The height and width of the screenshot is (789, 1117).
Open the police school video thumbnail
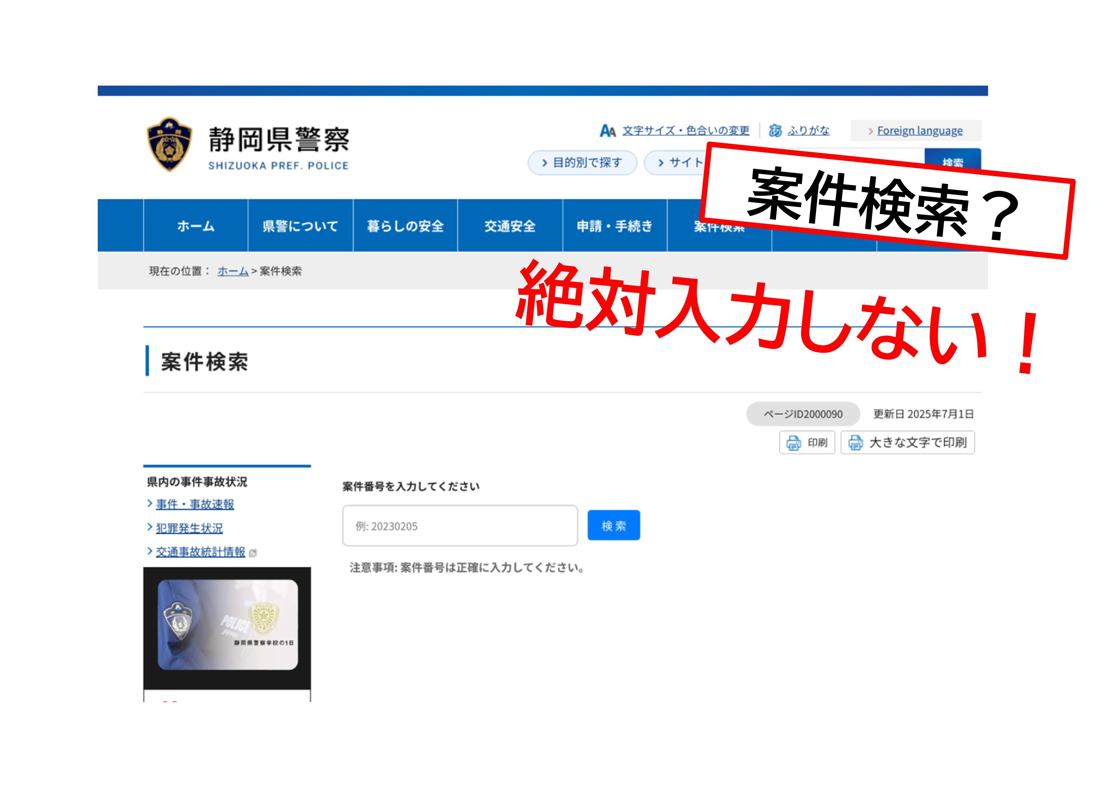[227, 625]
